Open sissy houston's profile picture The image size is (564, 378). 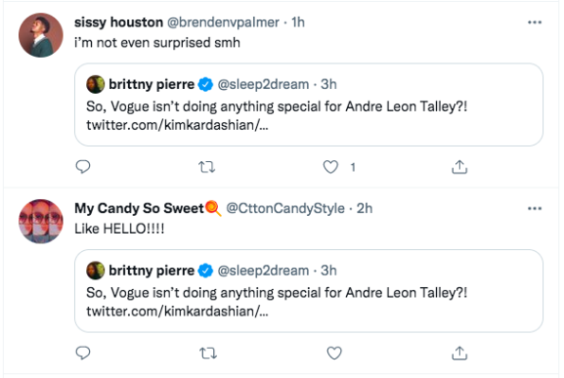41,35
